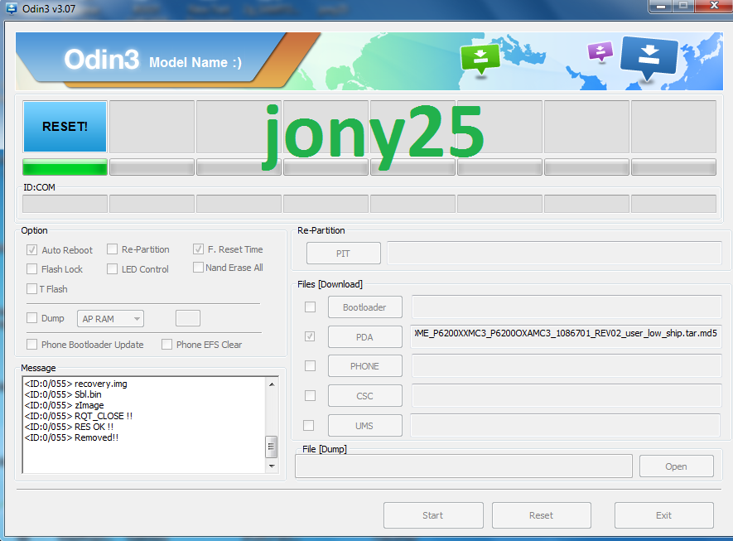Choose a CSC file with the CSC button
The height and width of the screenshot is (541, 733).
click(x=365, y=396)
